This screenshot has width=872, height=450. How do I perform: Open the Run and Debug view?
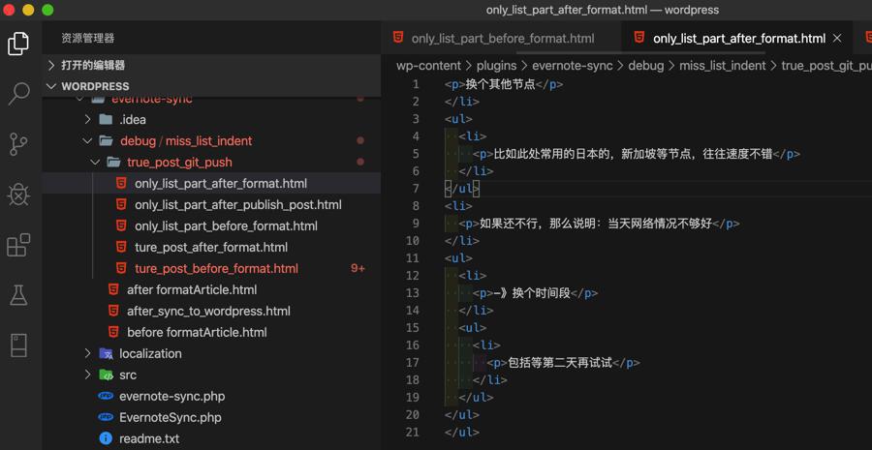(x=18, y=195)
